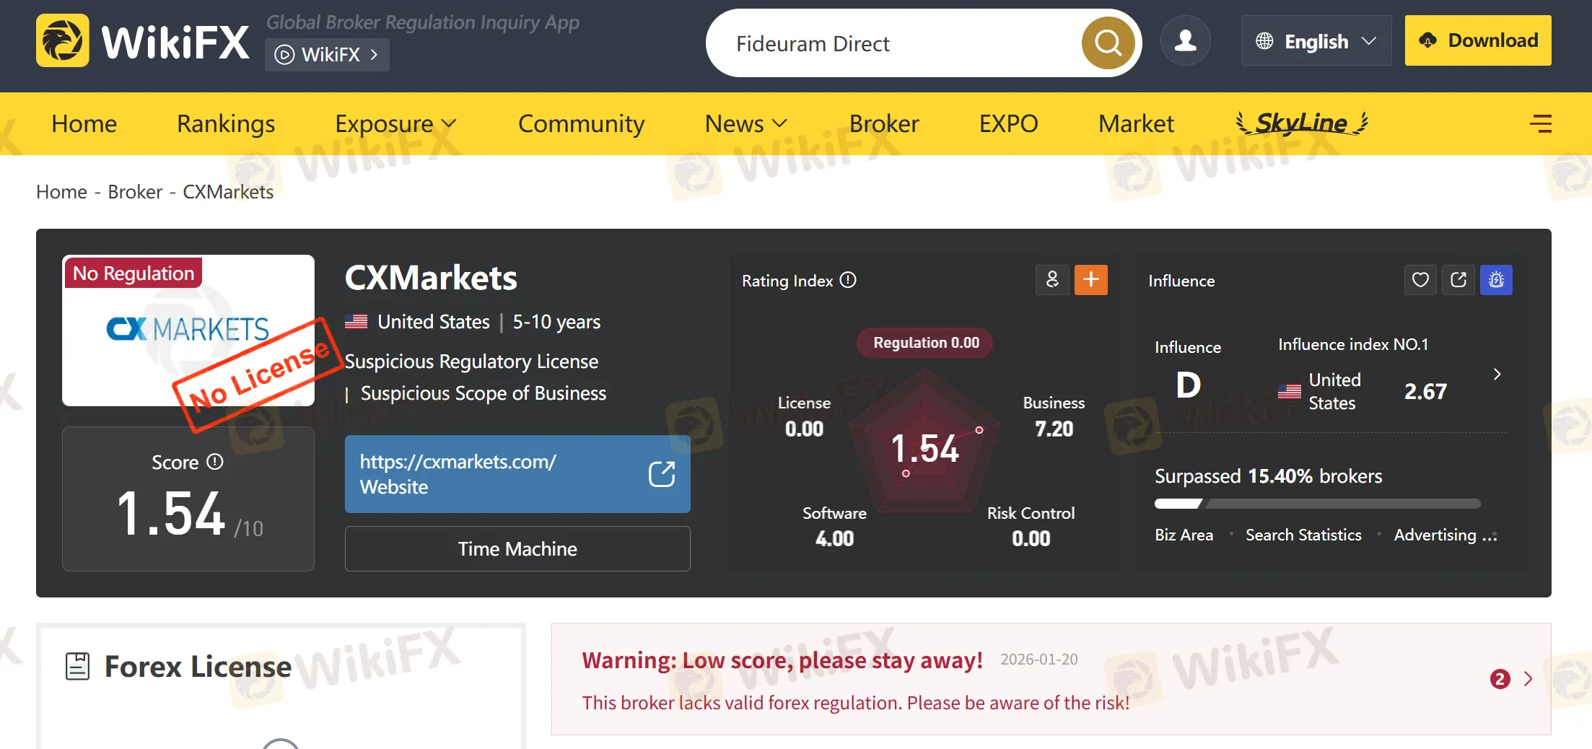Click the Rating Index info icon
Image resolution: width=1592 pixels, height=749 pixels.
click(x=849, y=280)
